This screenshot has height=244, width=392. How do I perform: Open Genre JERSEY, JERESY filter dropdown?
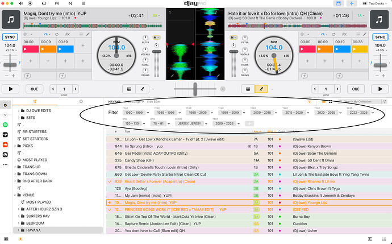click(x=191, y=123)
